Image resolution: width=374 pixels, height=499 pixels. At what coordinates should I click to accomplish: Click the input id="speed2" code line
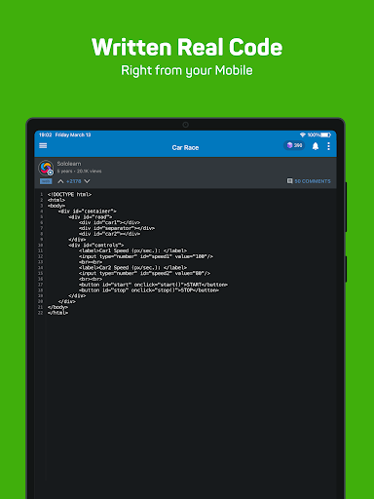coord(145,273)
